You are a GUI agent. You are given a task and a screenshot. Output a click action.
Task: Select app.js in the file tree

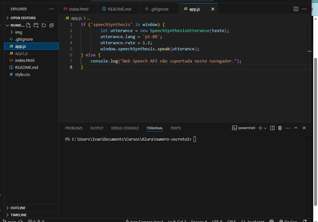(31, 46)
